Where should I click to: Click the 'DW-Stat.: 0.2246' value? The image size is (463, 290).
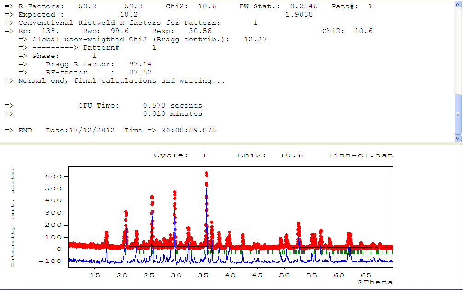pyautogui.click(x=278, y=6)
